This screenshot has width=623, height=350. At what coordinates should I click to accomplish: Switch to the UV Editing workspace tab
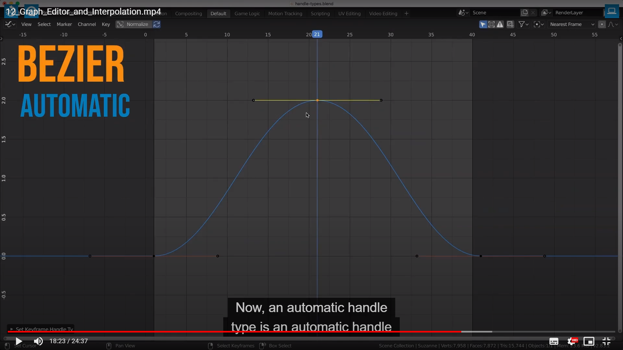point(349,14)
